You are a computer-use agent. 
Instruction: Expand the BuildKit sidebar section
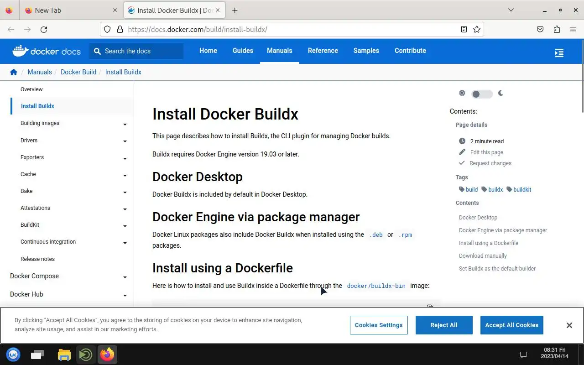coord(125,226)
